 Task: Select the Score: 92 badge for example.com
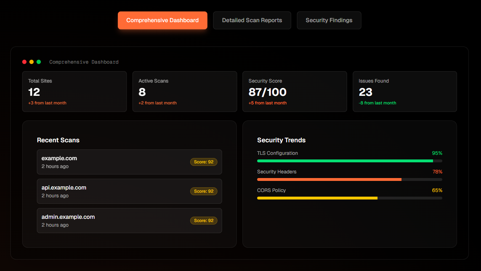(203, 162)
